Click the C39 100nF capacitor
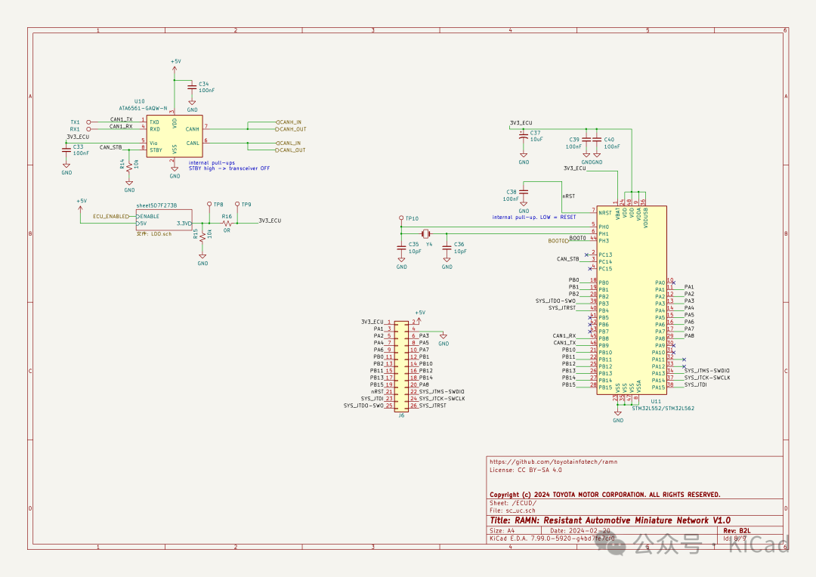 point(586,140)
